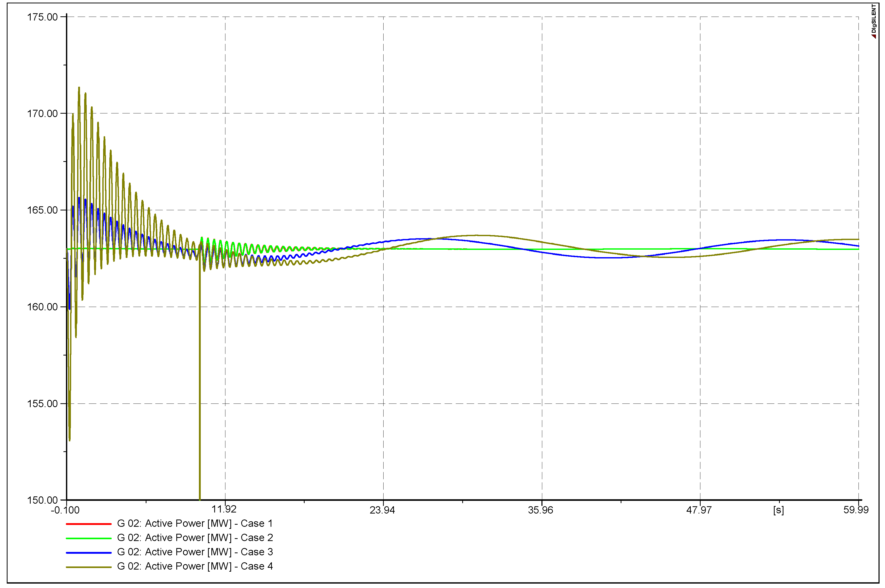Click the 155.00 y-axis tick label
Screen dimensions: 885x588
(42, 404)
